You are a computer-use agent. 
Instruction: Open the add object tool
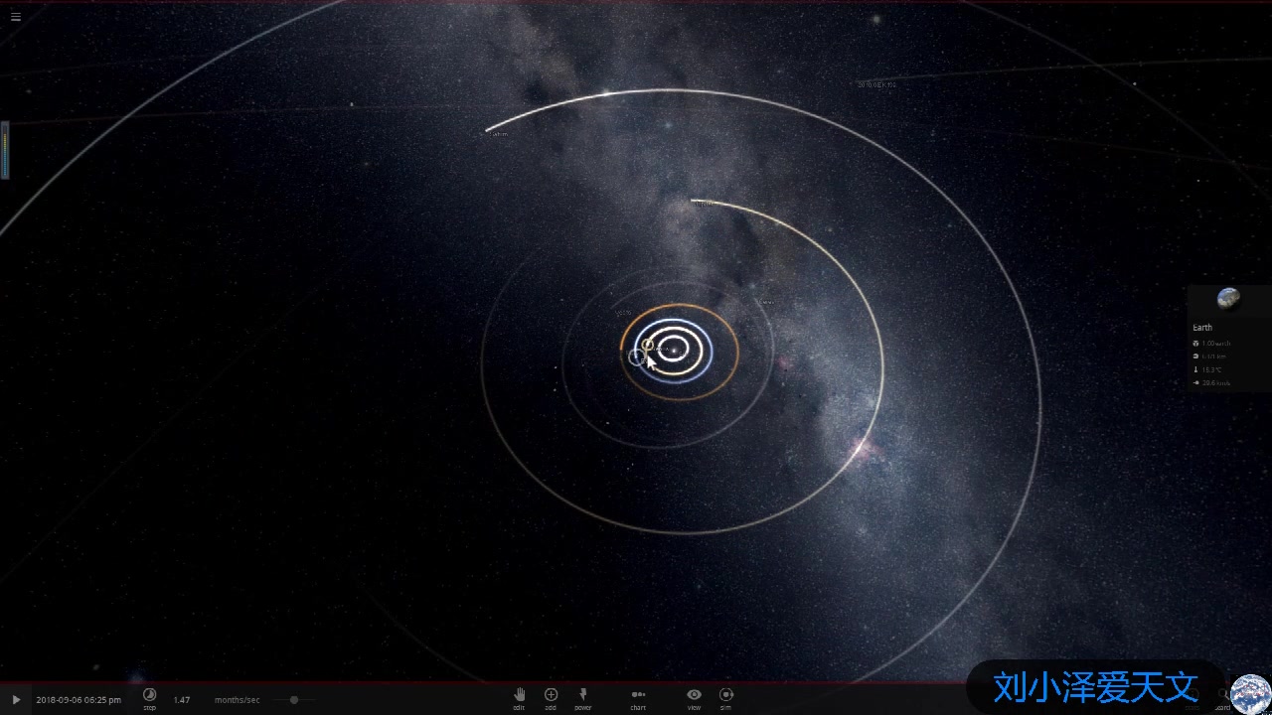(551, 695)
